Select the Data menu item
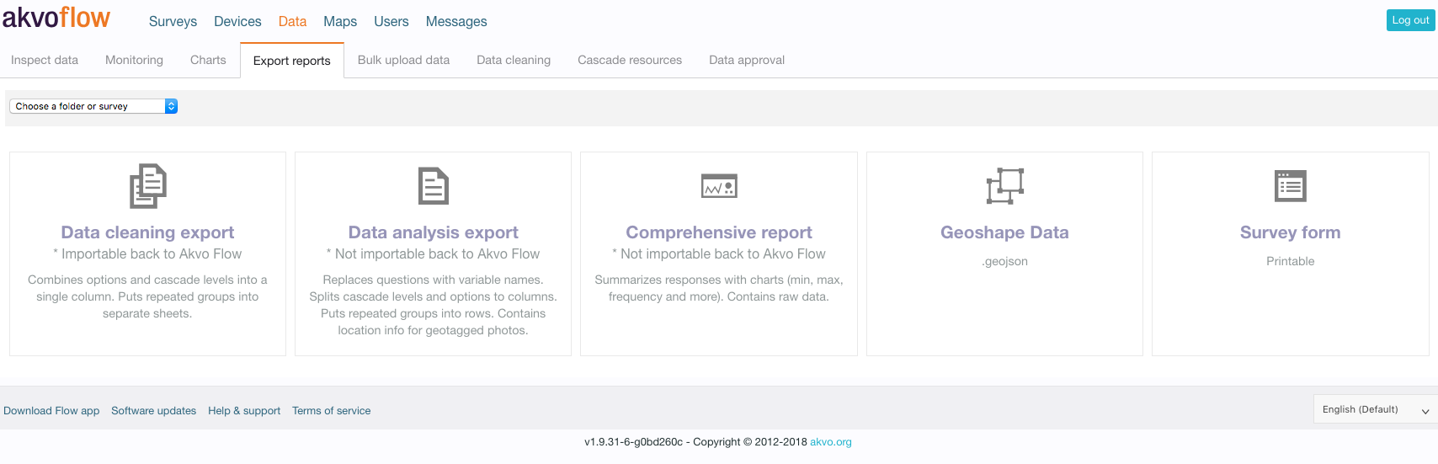The image size is (1438, 464). [292, 21]
